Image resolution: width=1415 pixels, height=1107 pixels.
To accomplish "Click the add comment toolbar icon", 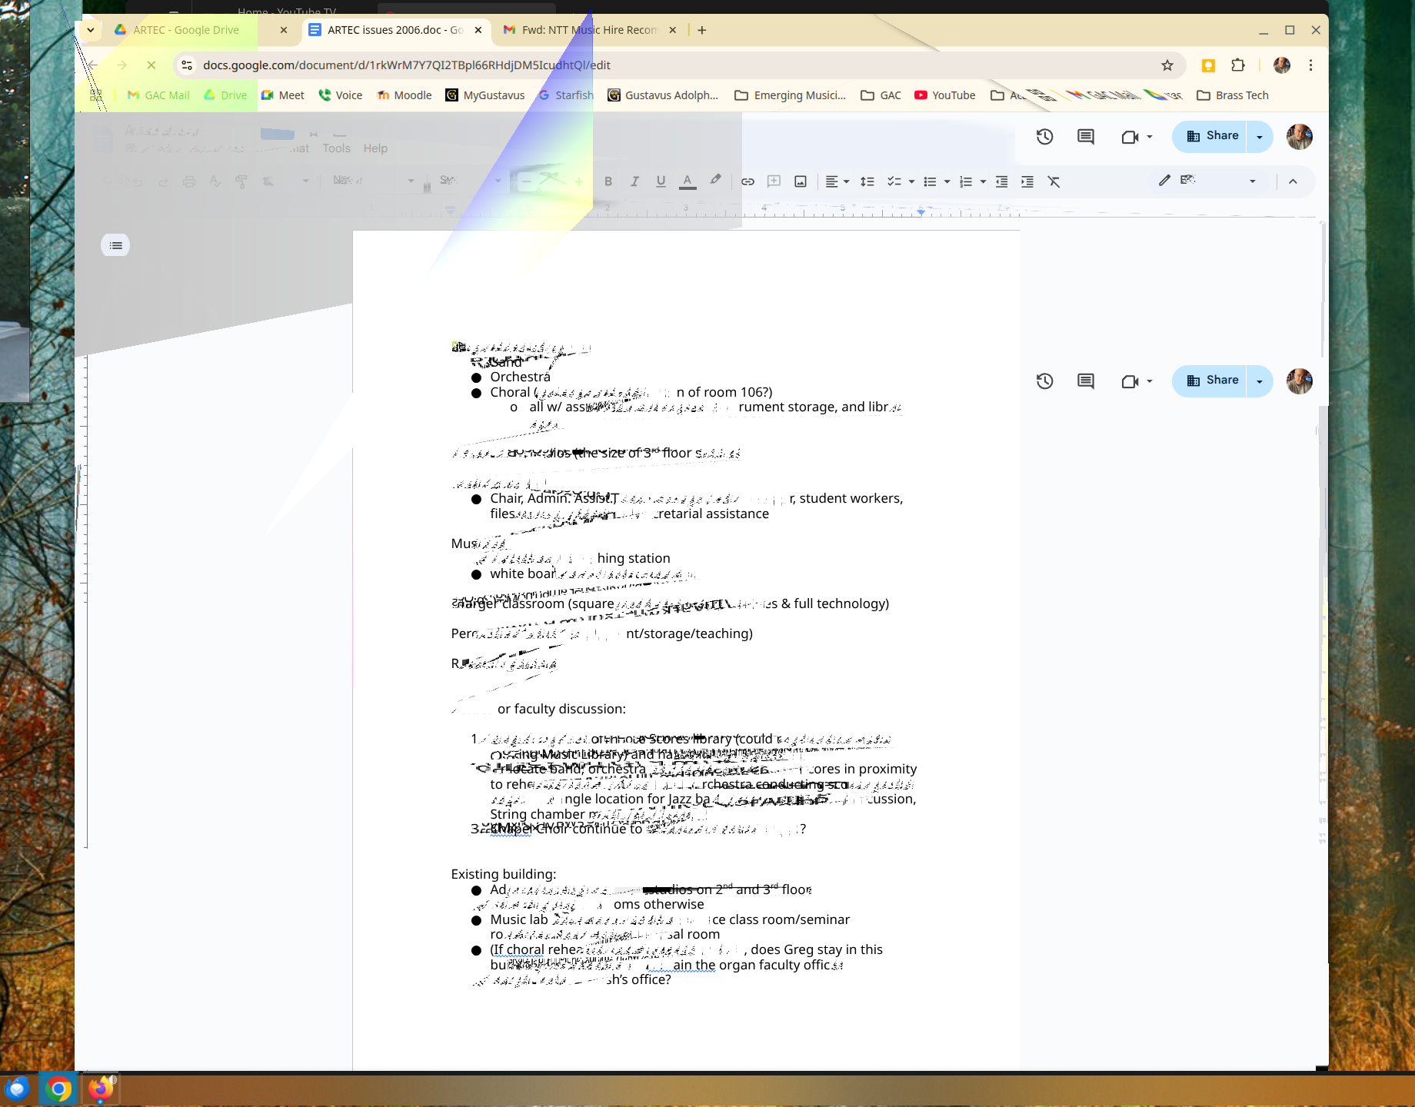I will 774,181.
